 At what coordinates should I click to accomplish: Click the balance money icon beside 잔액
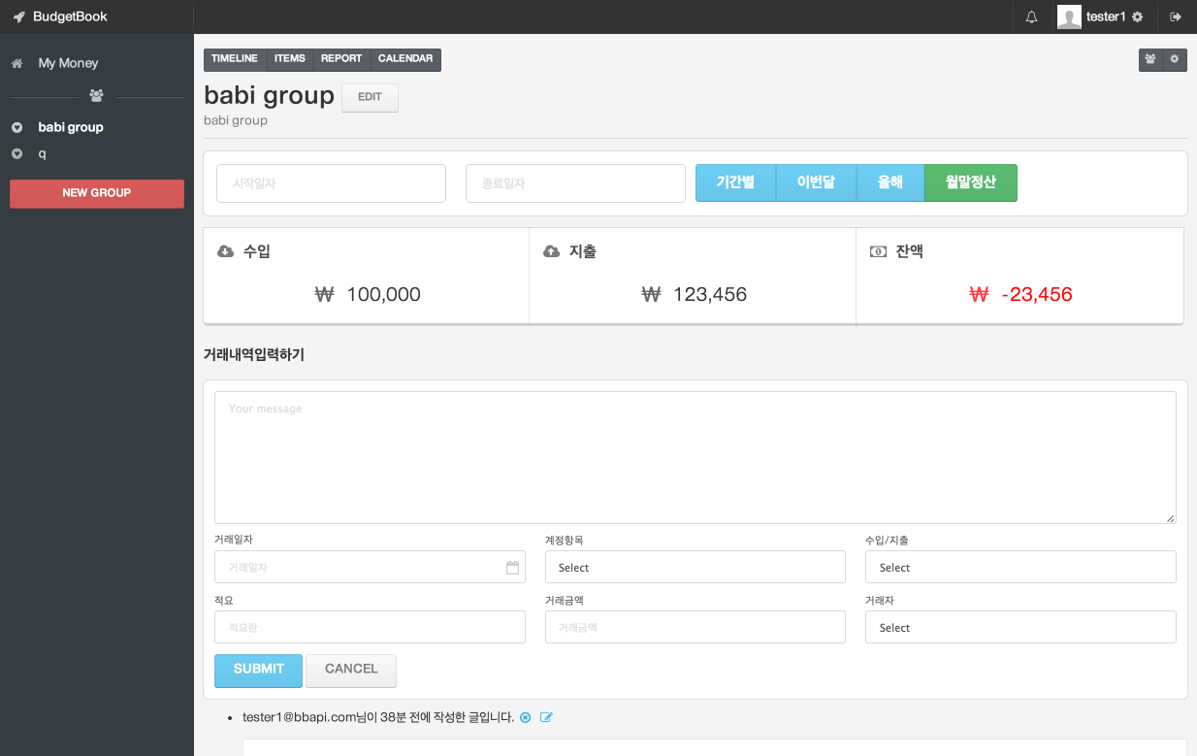878,251
